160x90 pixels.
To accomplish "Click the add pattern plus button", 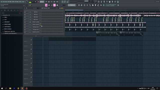I will point(76,5).
